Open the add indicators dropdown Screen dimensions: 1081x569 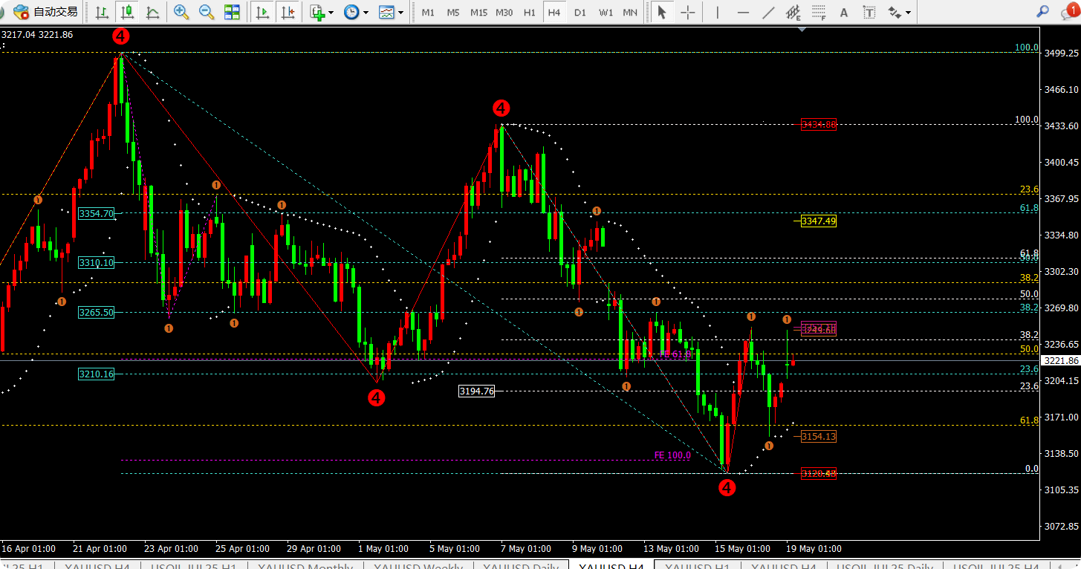click(x=322, y=12)
